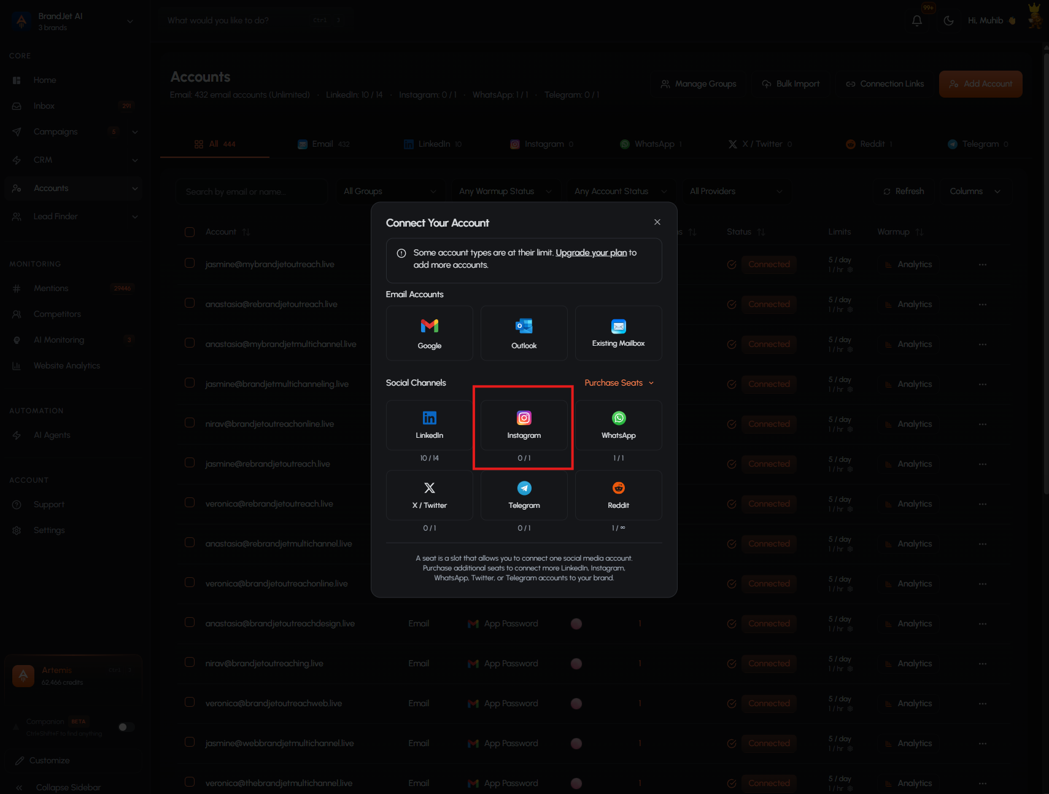Viewport: 1049px width, 794px height.
Task: Switch to the Email accounts tab
Action: point(323,144)
